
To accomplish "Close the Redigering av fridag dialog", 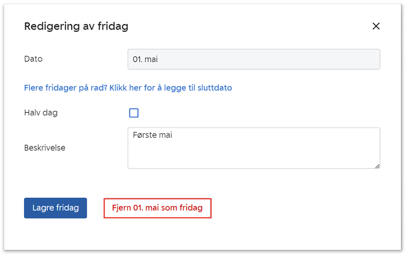I will click(x=376, y=26).
